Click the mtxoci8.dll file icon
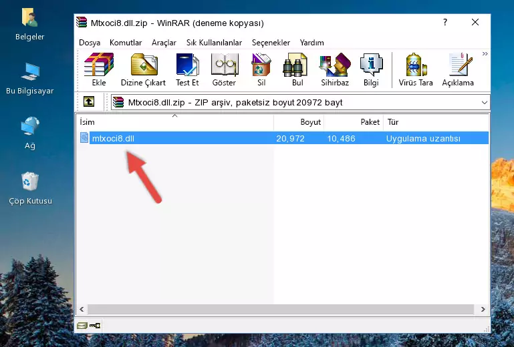The image size is (514, 347). pyautogui.click(x=84, y=137)
